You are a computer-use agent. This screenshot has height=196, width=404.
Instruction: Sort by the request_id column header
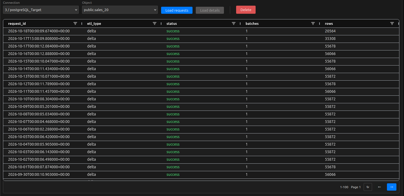point(17,23)
